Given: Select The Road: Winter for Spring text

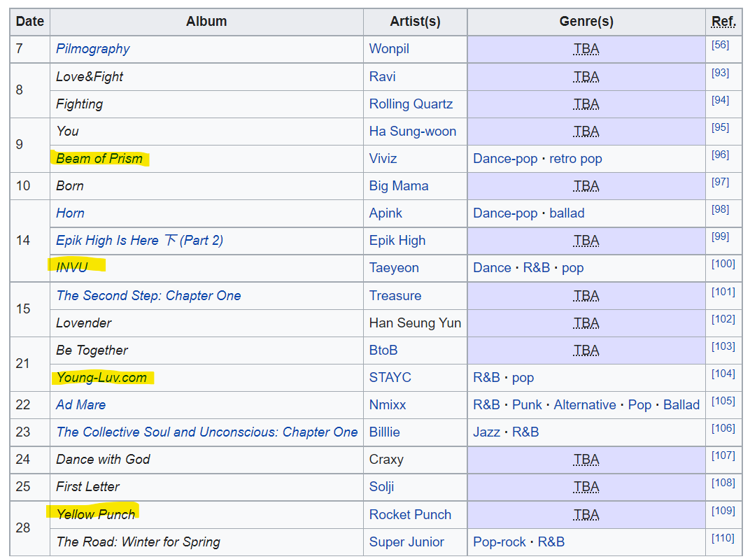Looking at the screenshot, I should click(x=139, y=542).
